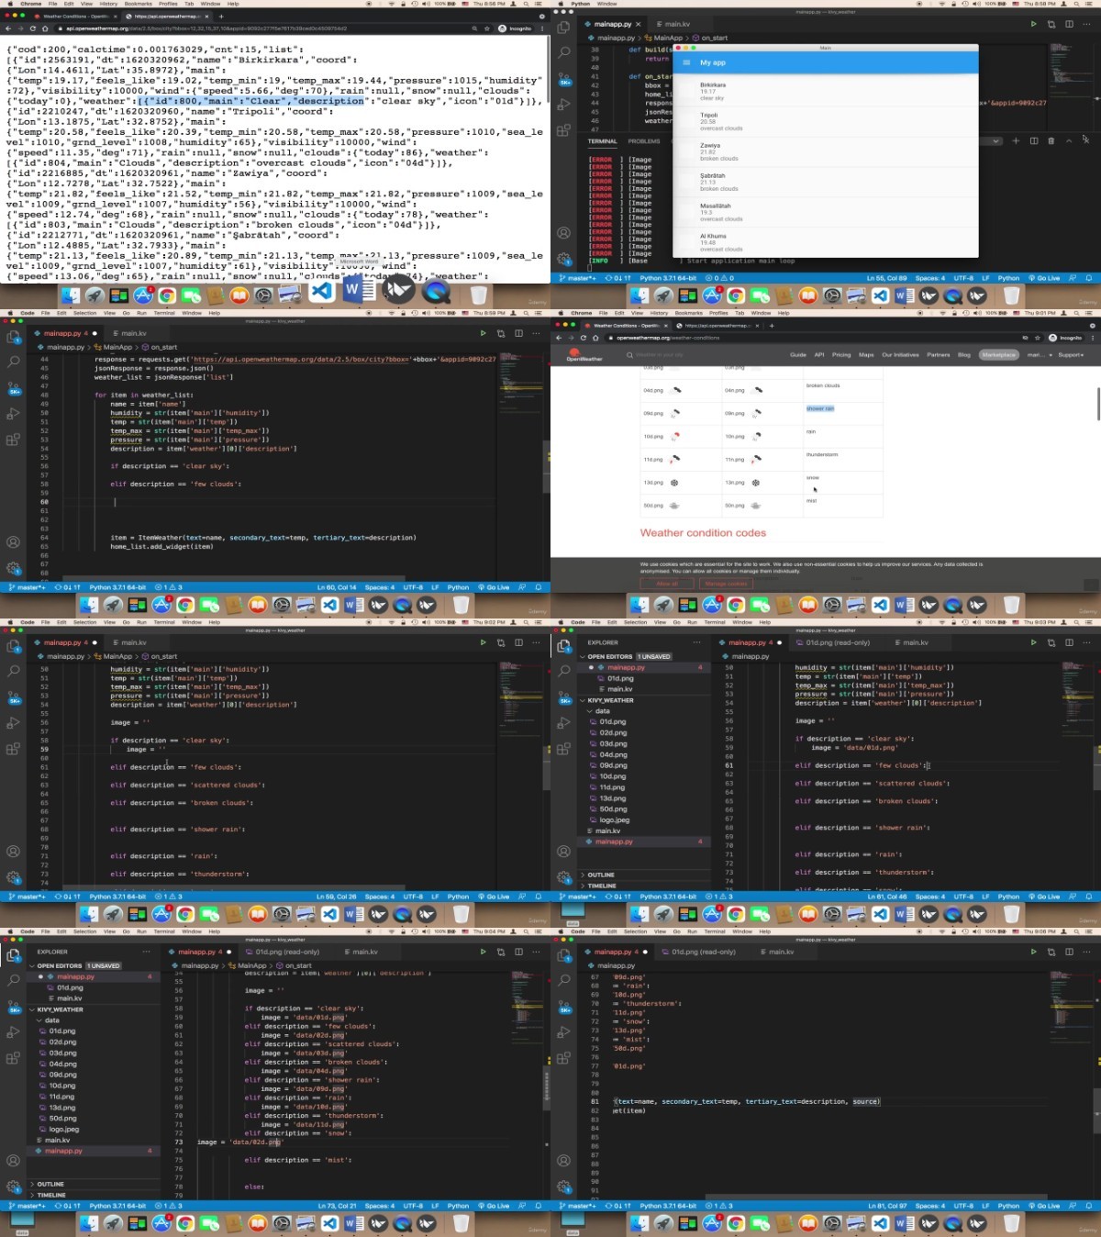Reload the OpenWeather conditions page in Chrome
This screenshot has height=1237, width=1101.
tap(584, 338)
